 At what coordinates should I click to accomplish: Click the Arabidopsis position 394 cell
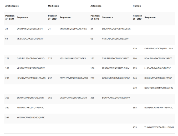(x=8, y=117)
